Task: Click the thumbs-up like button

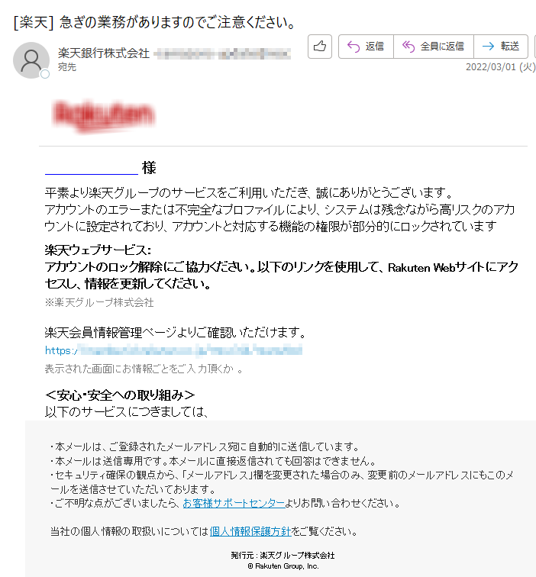Action: pos(319,47)
